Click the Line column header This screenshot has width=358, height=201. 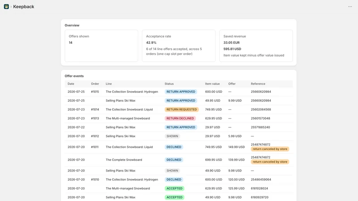tap(109, 84)
